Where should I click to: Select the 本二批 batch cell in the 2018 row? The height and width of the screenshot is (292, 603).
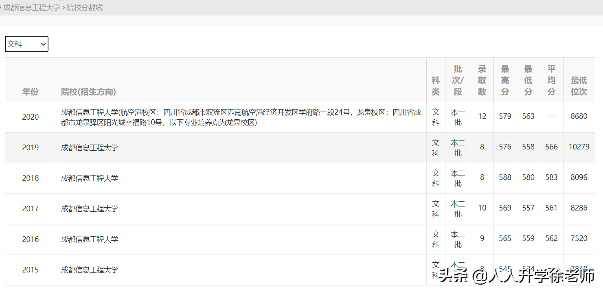[458, 178]
